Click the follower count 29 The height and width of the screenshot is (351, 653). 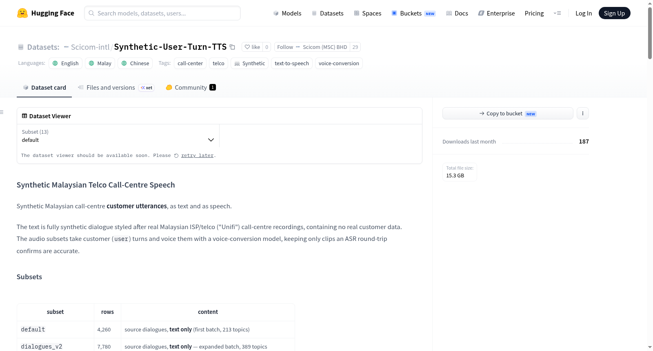click(355, 47)
